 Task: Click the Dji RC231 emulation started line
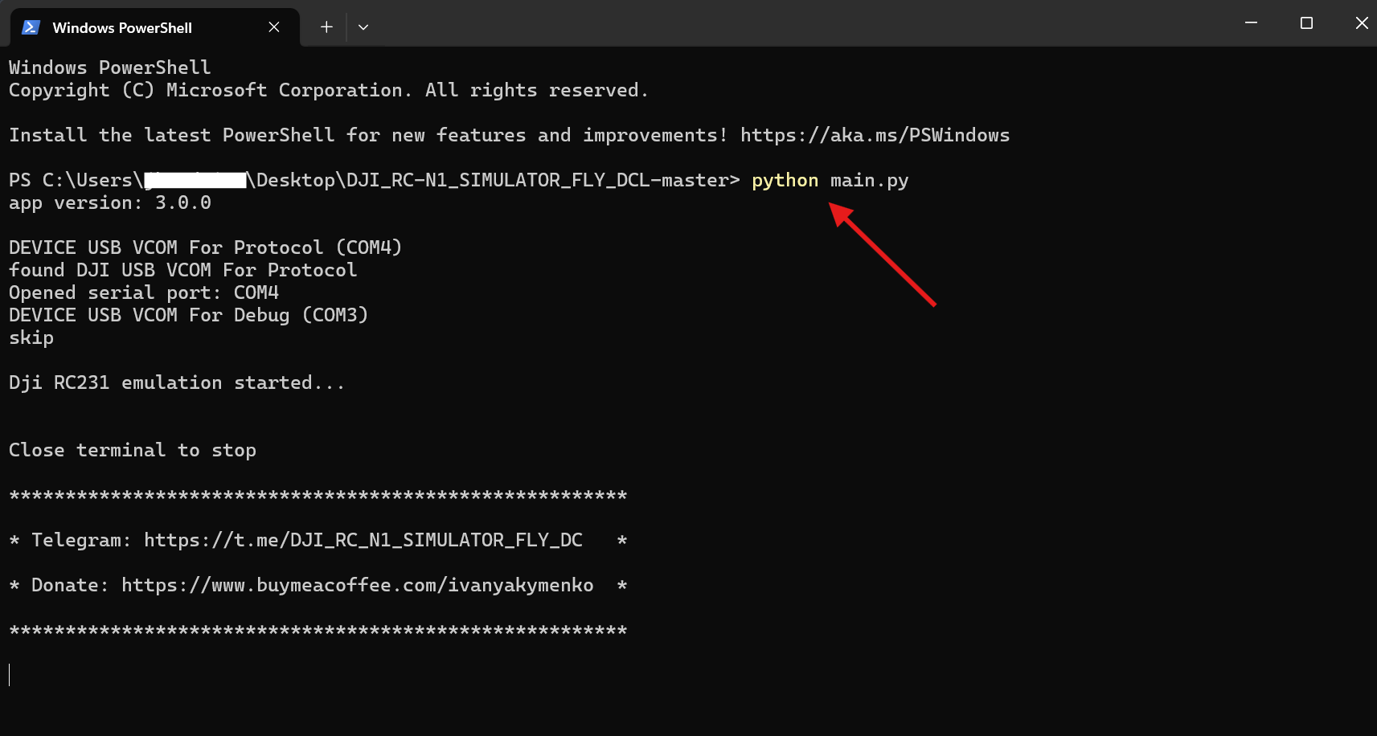click(177, 382)
